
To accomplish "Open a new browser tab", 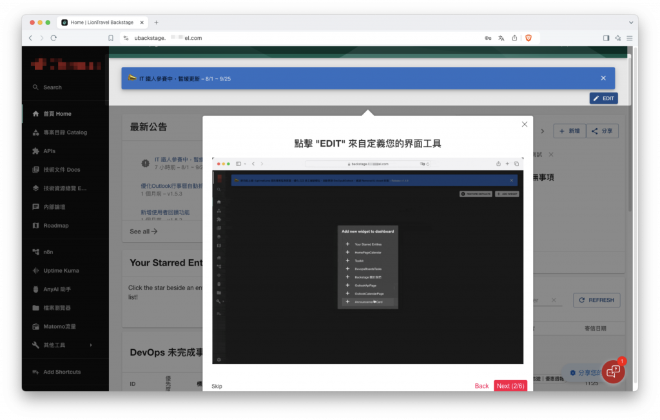I will click(156, 23).
